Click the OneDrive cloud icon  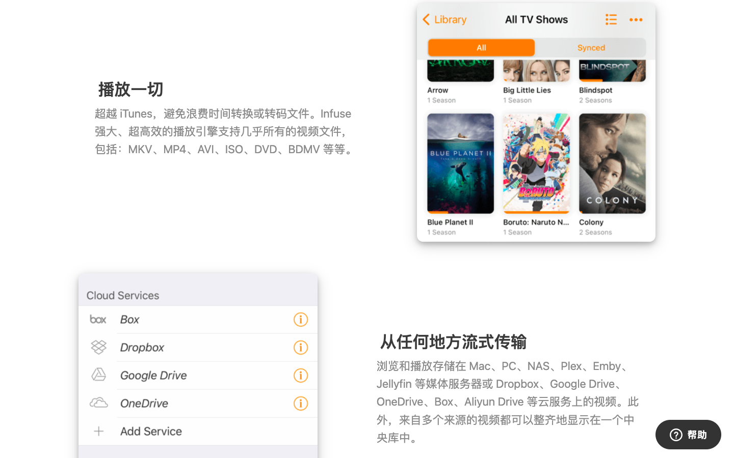click(x=98, y=403)
